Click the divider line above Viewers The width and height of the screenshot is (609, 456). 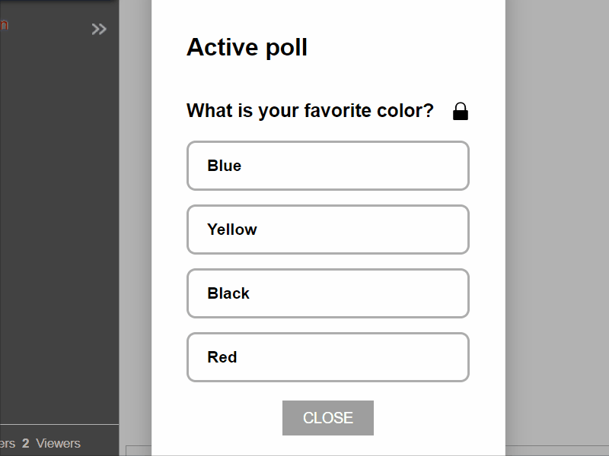tap(59, 424)
